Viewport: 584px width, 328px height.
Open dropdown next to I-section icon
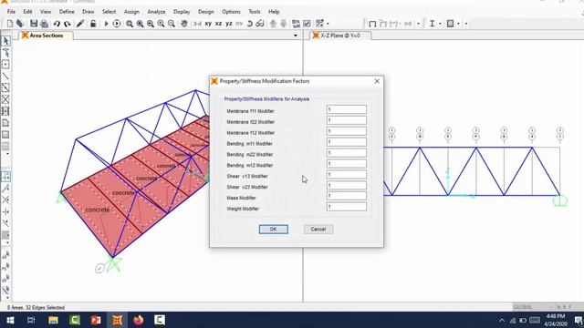pyautogui.click(x=440, y=24)
